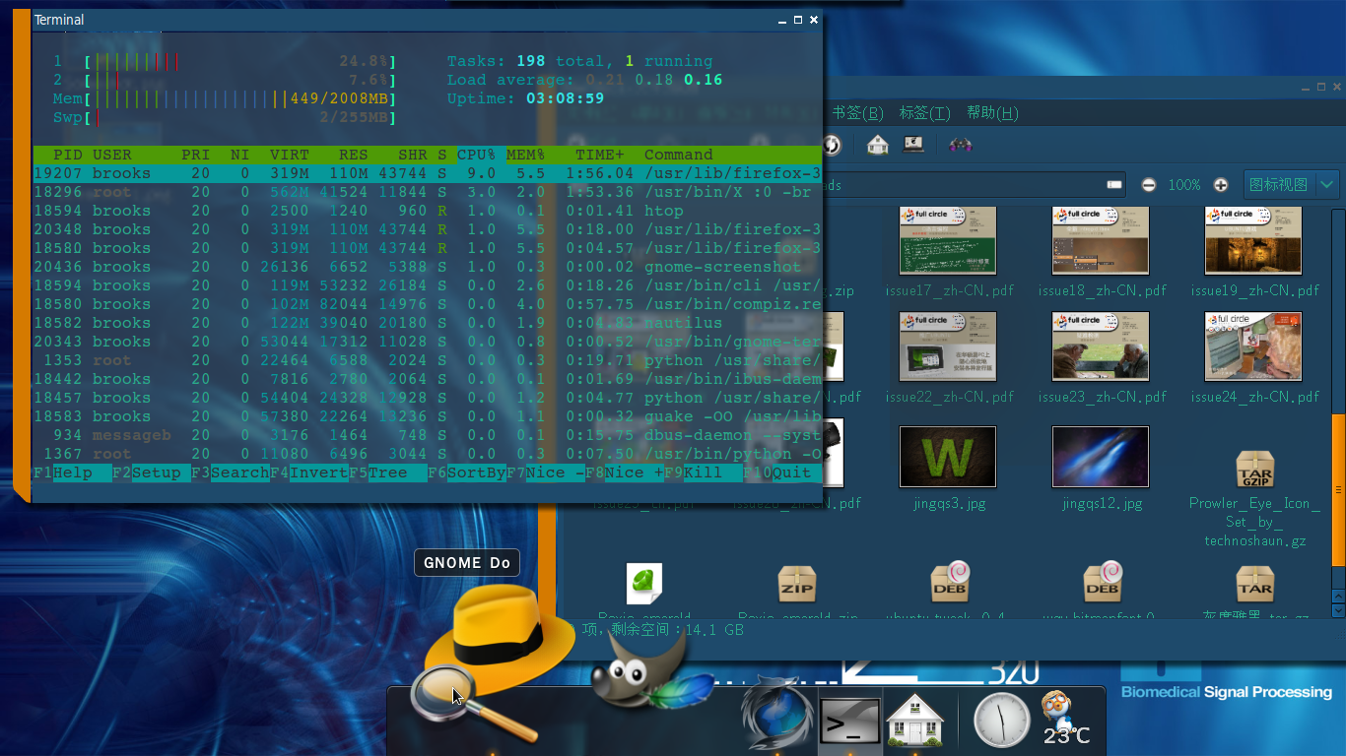Click F4 Invert in htop footer
Image resolution: width=1346 pixels, height=756 pixels.
pyautogui.click(x=309, y=472)
